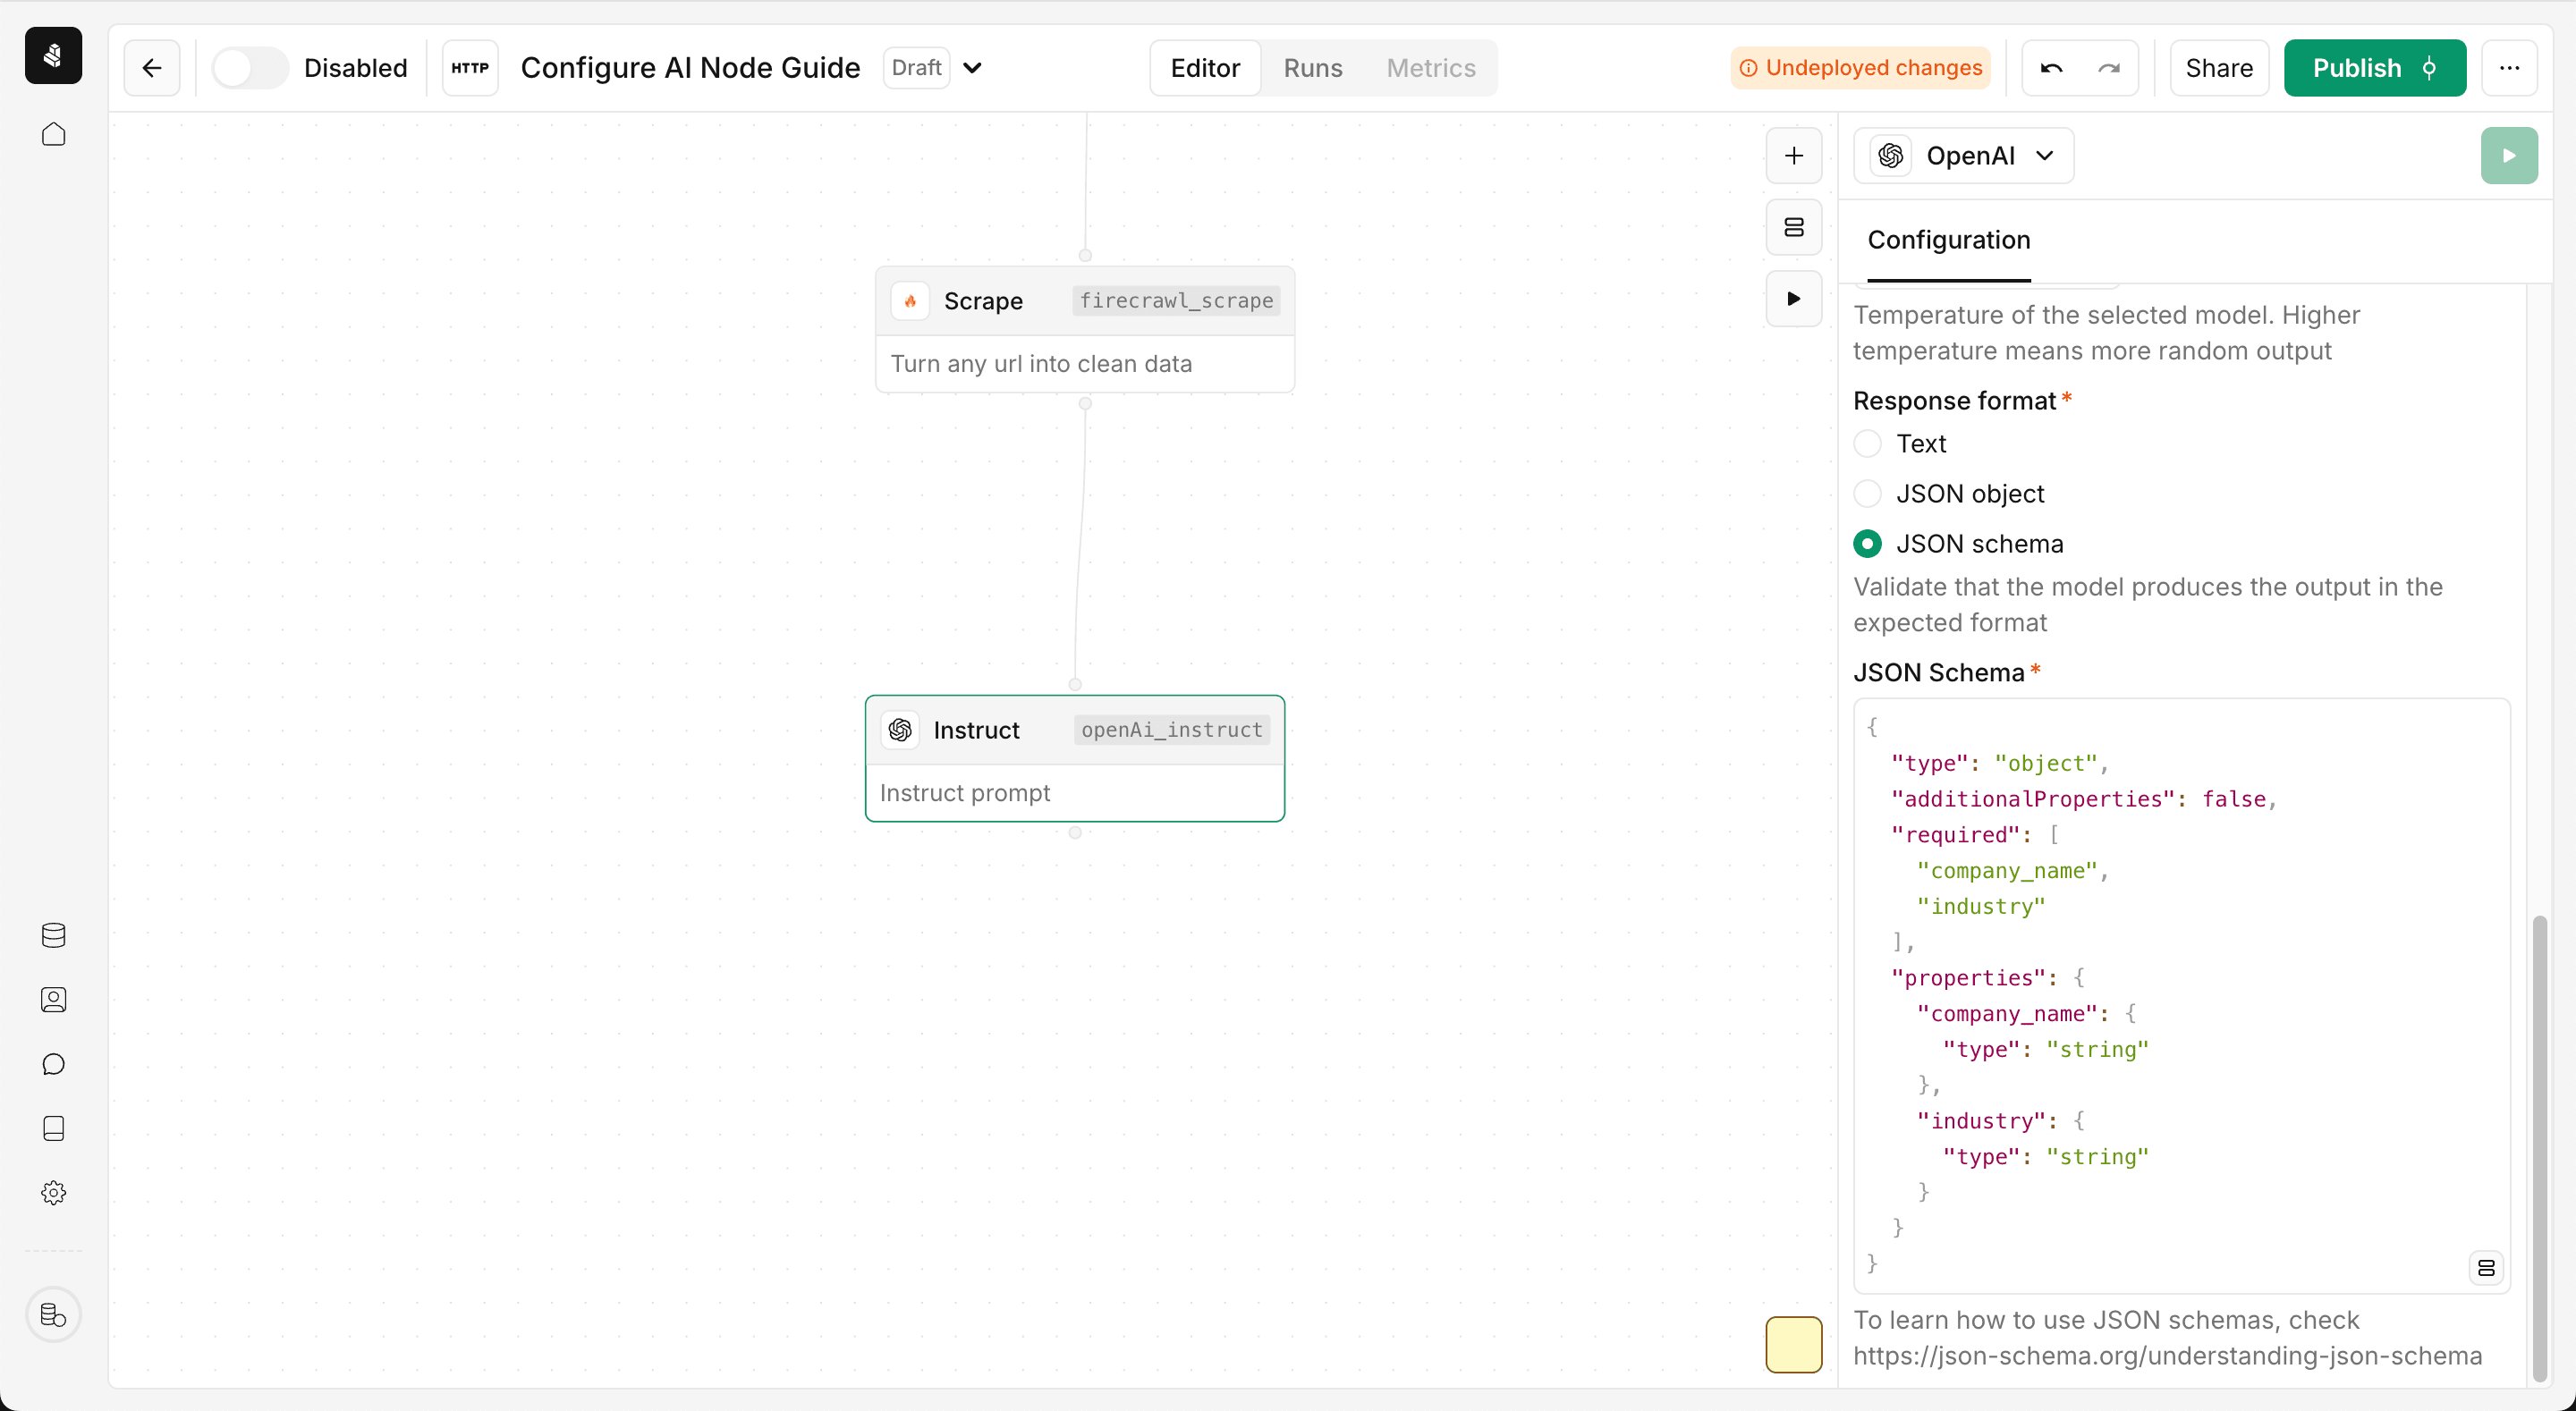The image size is (2576, 1411).
Task: Open the json-schema.org documentation link
Action: 2167,1355
